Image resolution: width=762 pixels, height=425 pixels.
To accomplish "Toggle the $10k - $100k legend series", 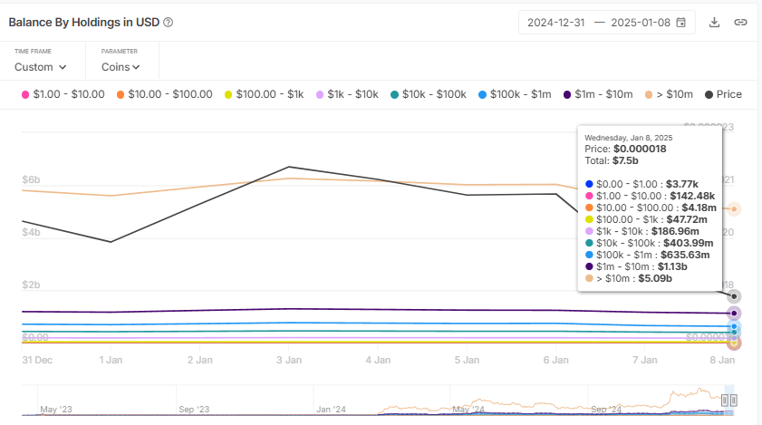I will tap(428, 94).
